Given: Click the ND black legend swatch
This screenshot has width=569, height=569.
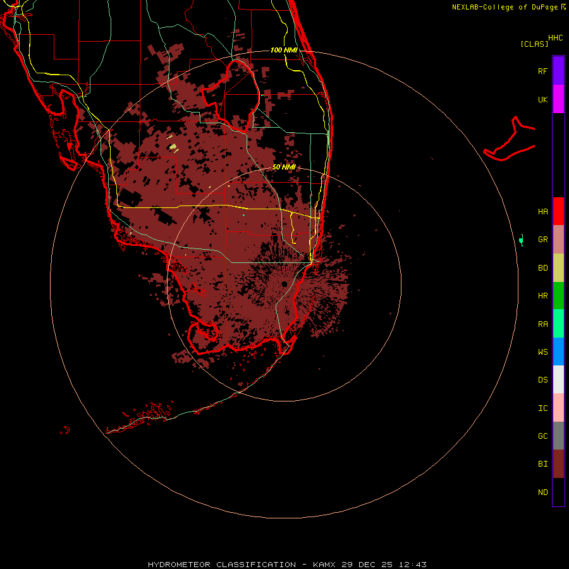Looking at the screenshot, I should coord(558,492).
